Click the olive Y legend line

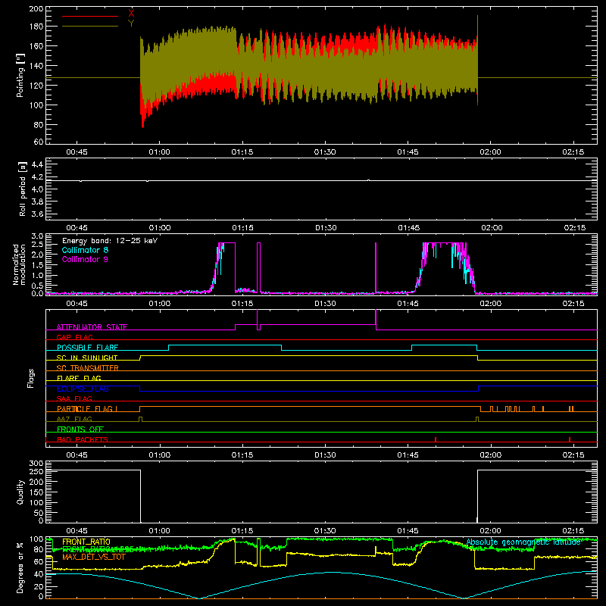(90, 27)
